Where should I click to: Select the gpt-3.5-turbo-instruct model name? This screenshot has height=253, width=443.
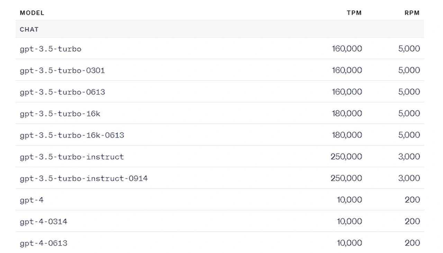pos(72,157)
